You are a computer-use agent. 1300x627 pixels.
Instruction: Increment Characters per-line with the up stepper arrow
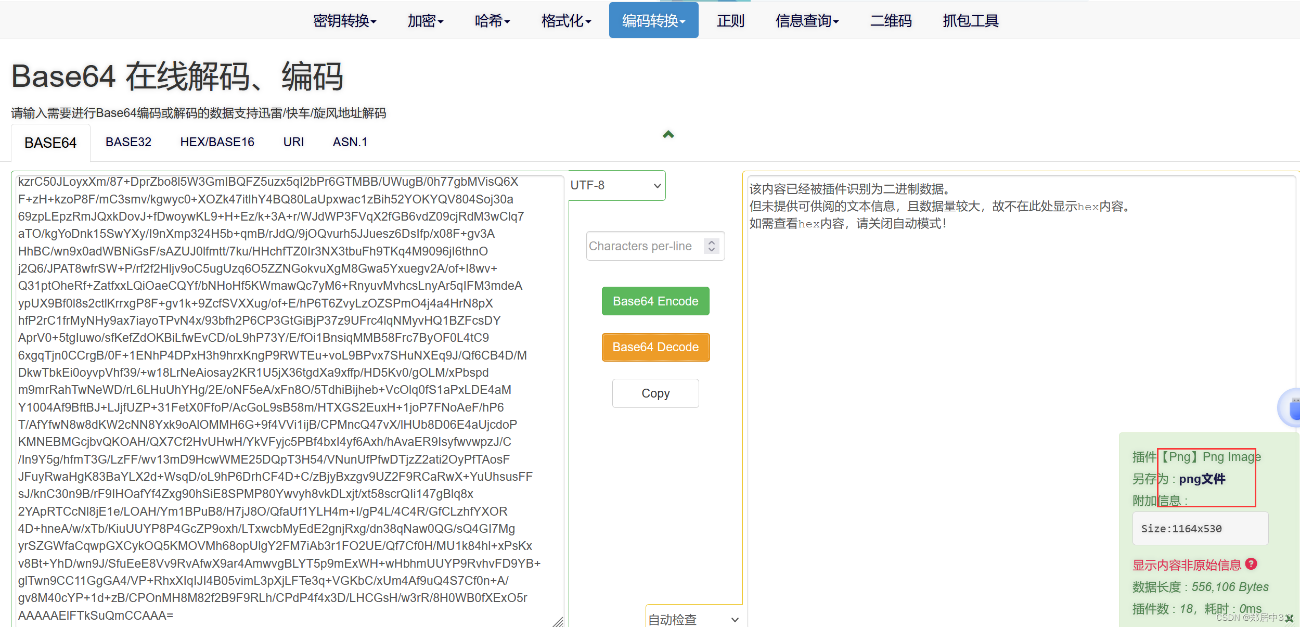(711, 242)
